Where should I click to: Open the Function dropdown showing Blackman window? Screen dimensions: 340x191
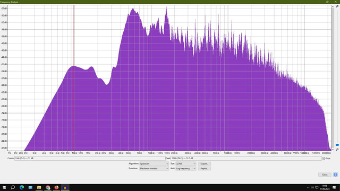(x=154, y=169)
